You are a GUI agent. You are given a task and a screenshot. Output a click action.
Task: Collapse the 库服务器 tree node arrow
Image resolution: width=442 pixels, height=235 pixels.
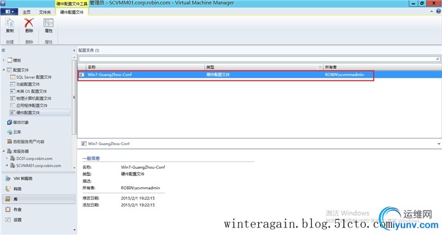pyautogui.click(x=4, y=151)
